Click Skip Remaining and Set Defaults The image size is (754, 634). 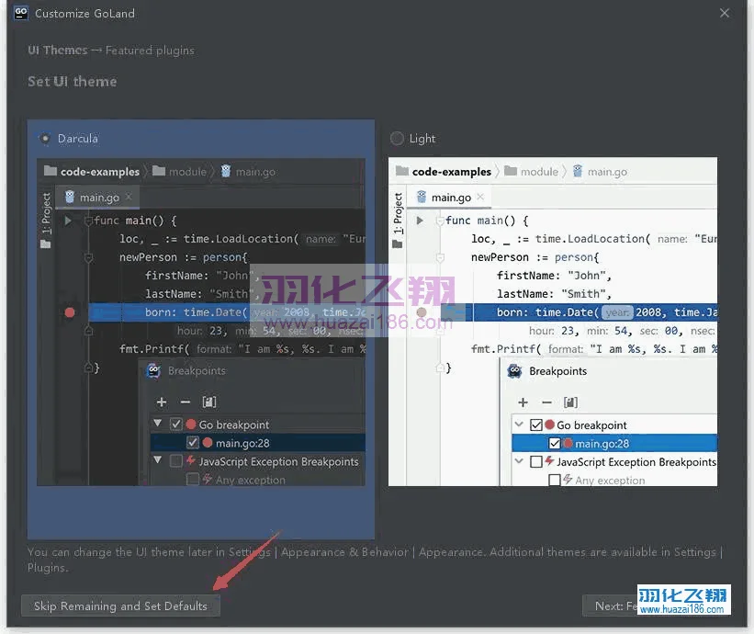(120, 606)
